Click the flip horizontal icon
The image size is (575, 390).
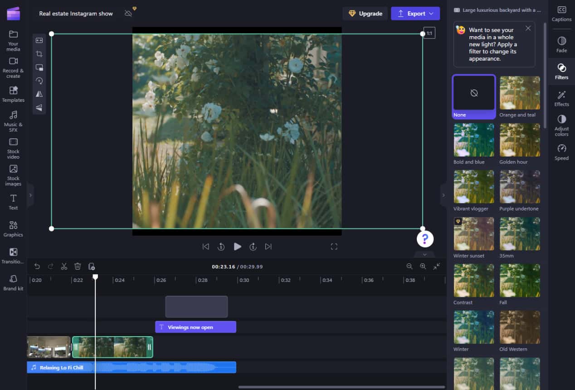[39, 94]
